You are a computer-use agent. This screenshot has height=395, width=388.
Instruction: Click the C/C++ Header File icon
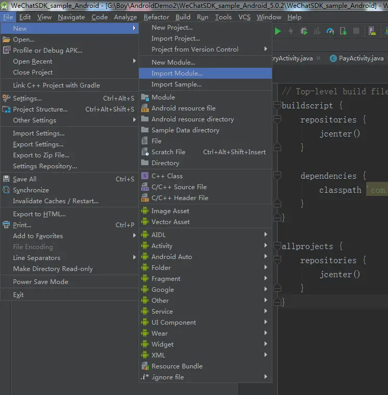coord(145,197)
